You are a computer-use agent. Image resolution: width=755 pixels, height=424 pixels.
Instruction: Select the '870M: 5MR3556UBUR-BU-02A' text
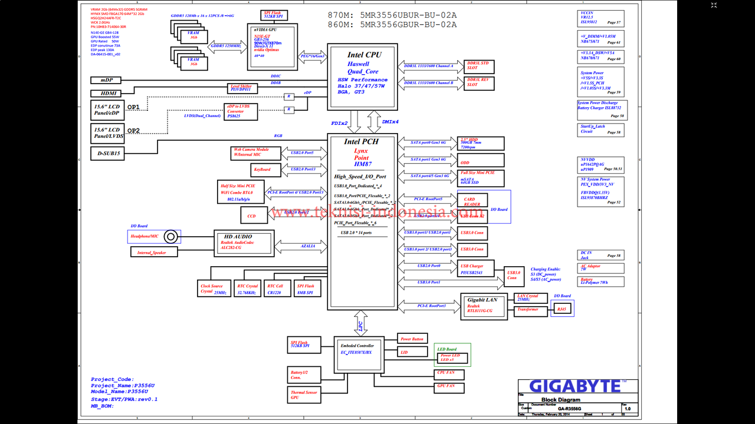(x=392, y=15)
